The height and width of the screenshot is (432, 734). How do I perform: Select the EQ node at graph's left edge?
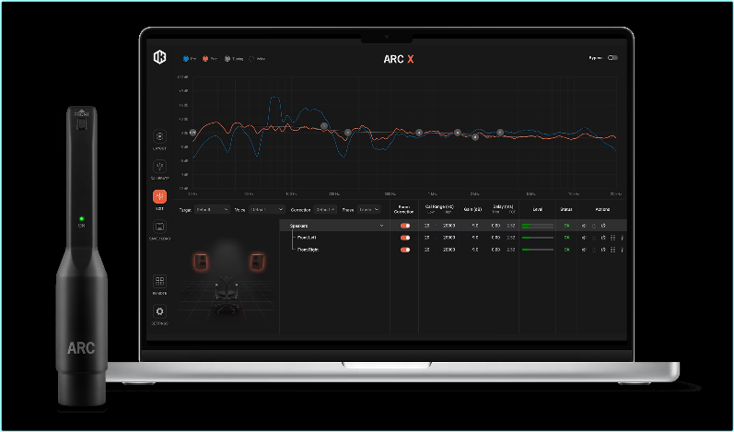point(192,133)
